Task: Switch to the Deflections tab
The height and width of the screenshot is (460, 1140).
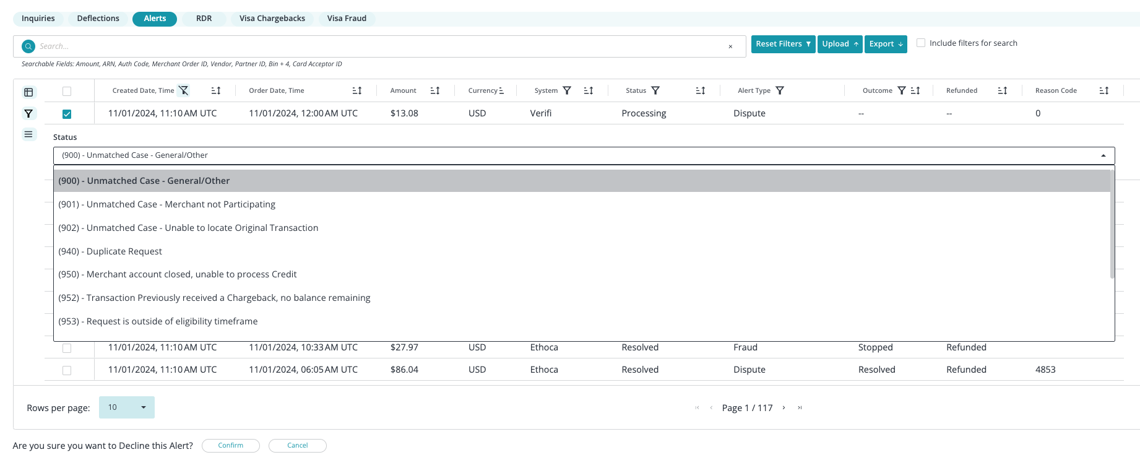Action: tap(98, 19)
